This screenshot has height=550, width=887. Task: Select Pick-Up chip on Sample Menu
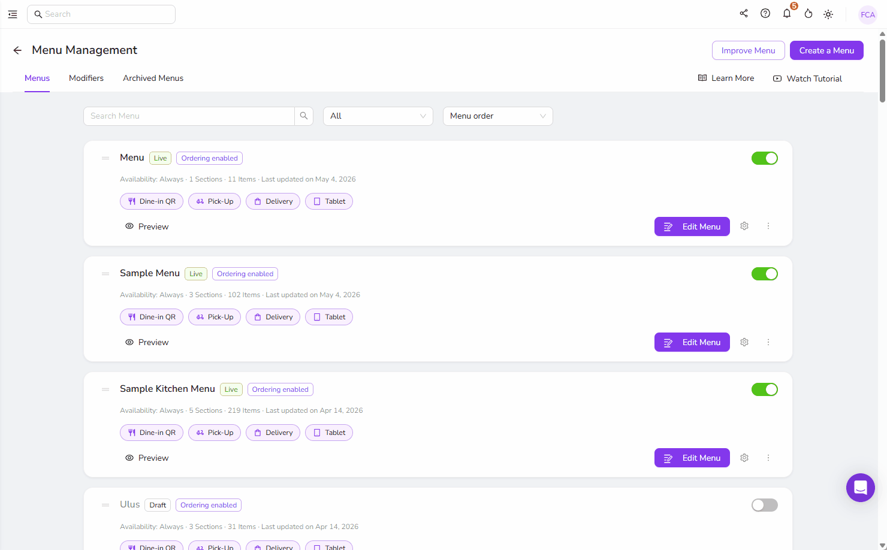click(x=215, y=317)
